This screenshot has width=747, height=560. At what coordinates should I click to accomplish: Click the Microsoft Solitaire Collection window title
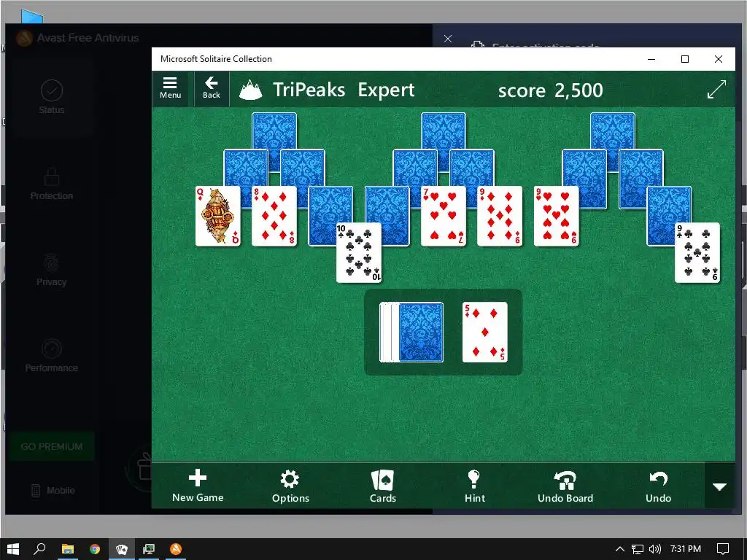pyautogui.click(x=216, y=59)
